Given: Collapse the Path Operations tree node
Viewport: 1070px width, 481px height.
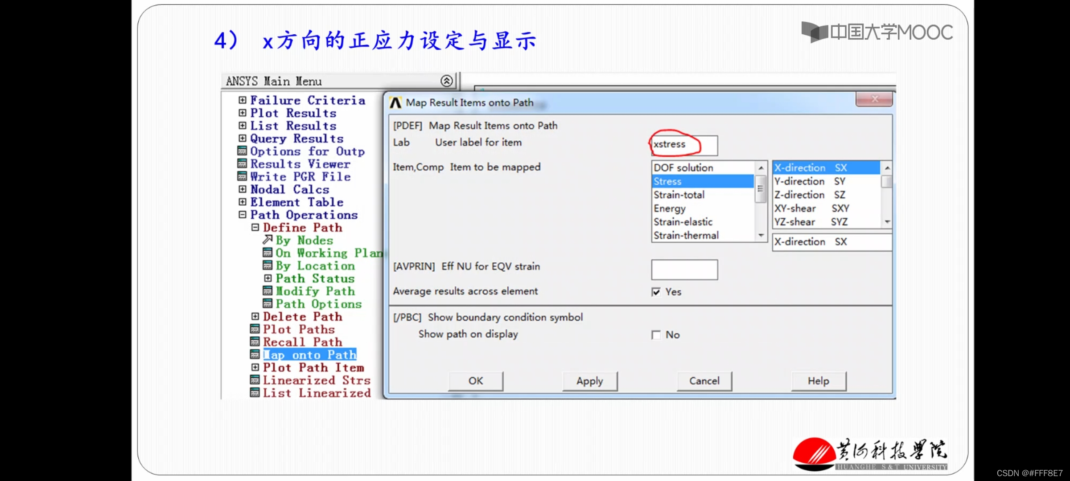Looking at the screenshot, I should [x=242, y=215].
